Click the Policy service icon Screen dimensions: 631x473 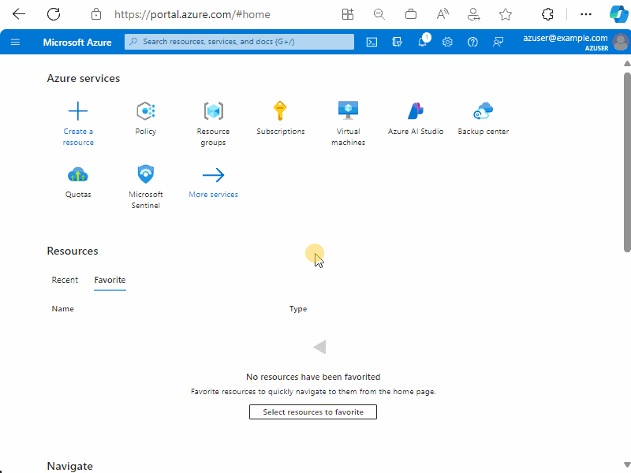[146, 111]
